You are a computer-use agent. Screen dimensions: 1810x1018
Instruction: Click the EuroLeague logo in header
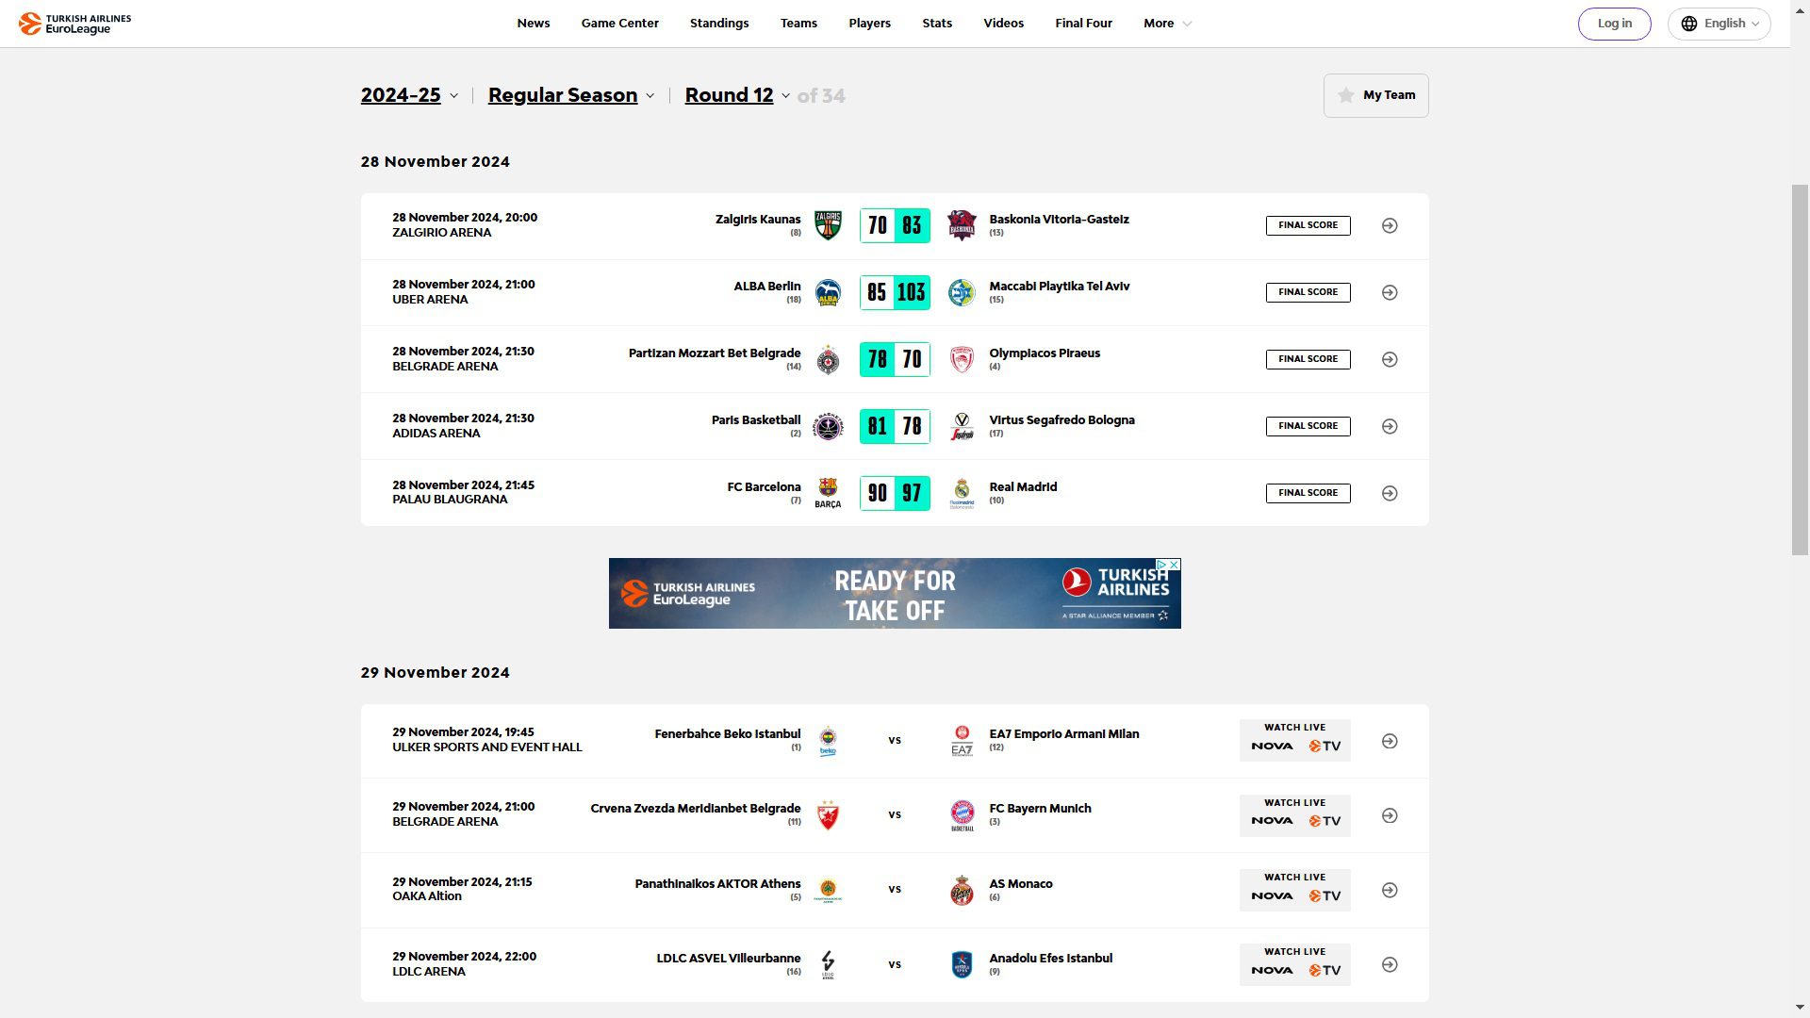75,24
